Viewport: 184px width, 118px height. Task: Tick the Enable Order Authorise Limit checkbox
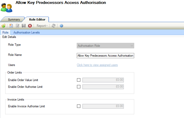[x=79, y=87]
